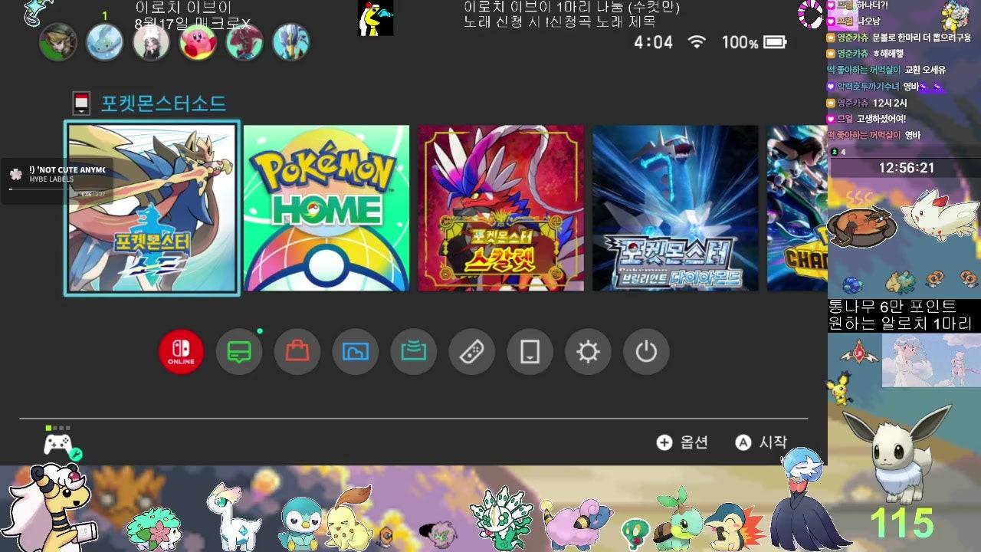
Task: Pick the Kirby user avatar
Action: [198, 42]
